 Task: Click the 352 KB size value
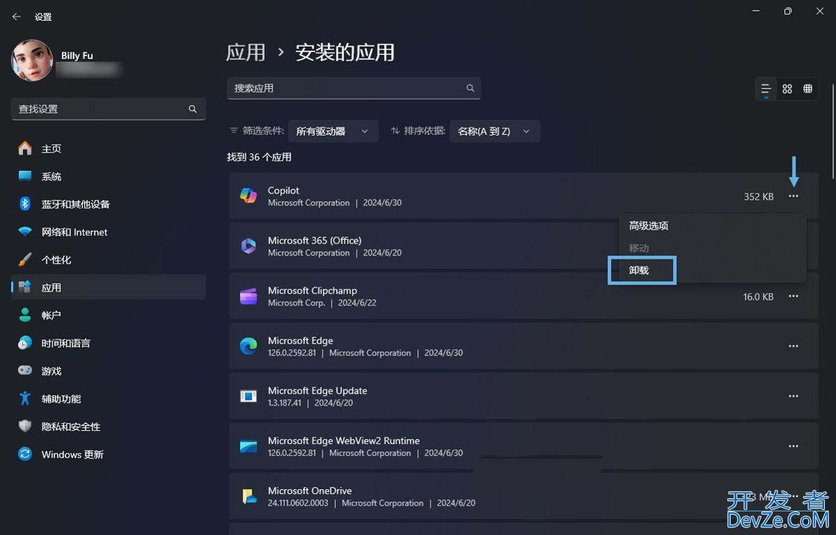[759, 197]
